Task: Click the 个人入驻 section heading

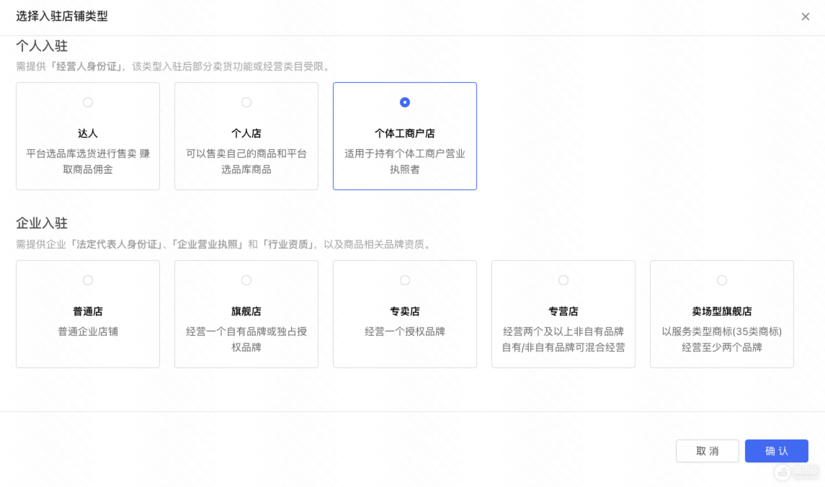Action: pyautogui.click(x=42, y=46)
